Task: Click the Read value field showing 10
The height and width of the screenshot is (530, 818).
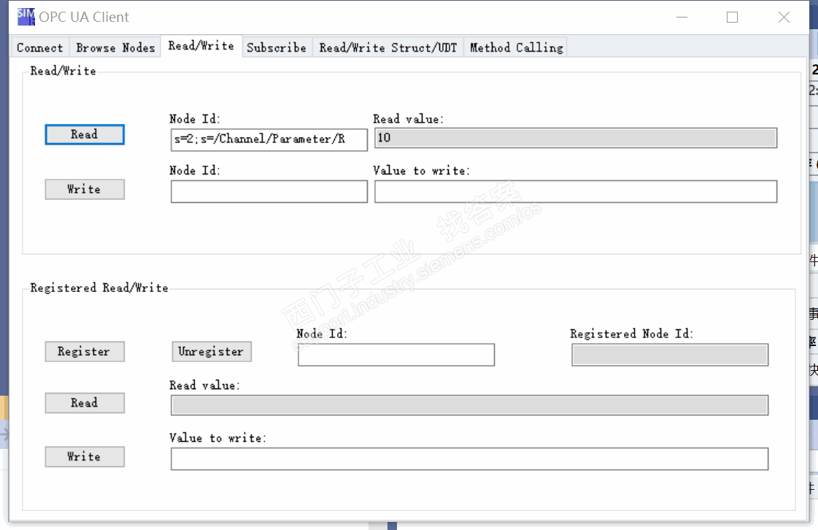Action: pos(576,138)
